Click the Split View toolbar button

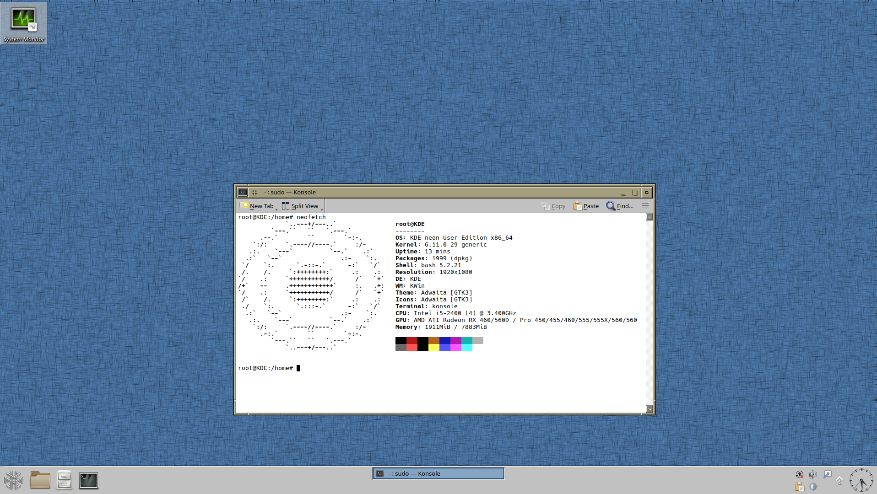300,206
